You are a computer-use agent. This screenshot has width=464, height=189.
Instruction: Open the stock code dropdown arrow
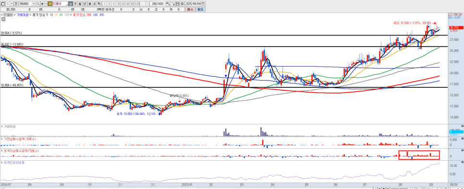[x=34, y=3]
